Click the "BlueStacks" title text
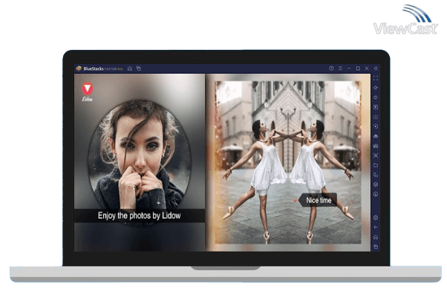This screenshot has height=308, width=447. tap(94, 68)
